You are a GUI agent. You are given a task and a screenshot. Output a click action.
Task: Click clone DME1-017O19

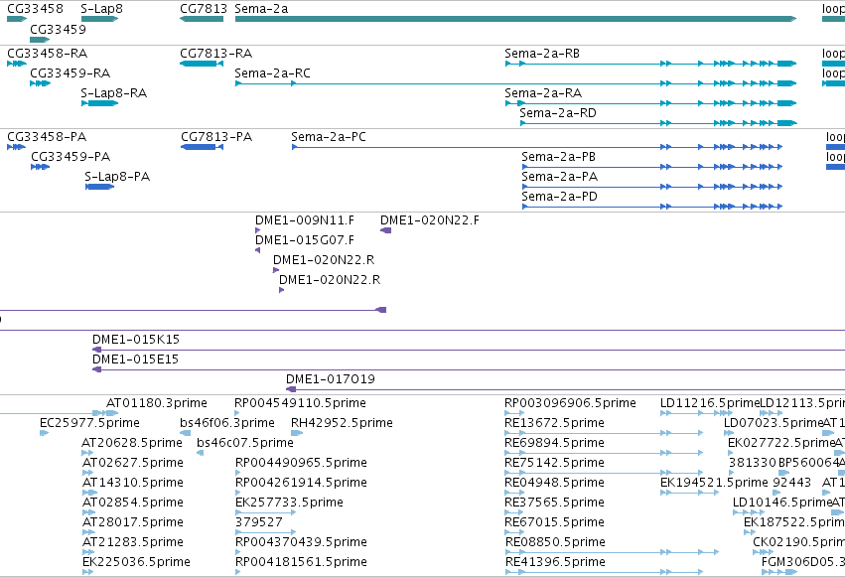[565, 389]
